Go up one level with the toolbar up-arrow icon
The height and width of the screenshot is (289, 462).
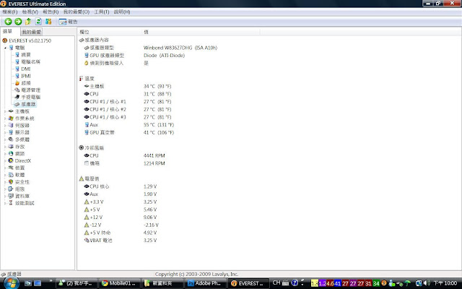pos(28,22)
